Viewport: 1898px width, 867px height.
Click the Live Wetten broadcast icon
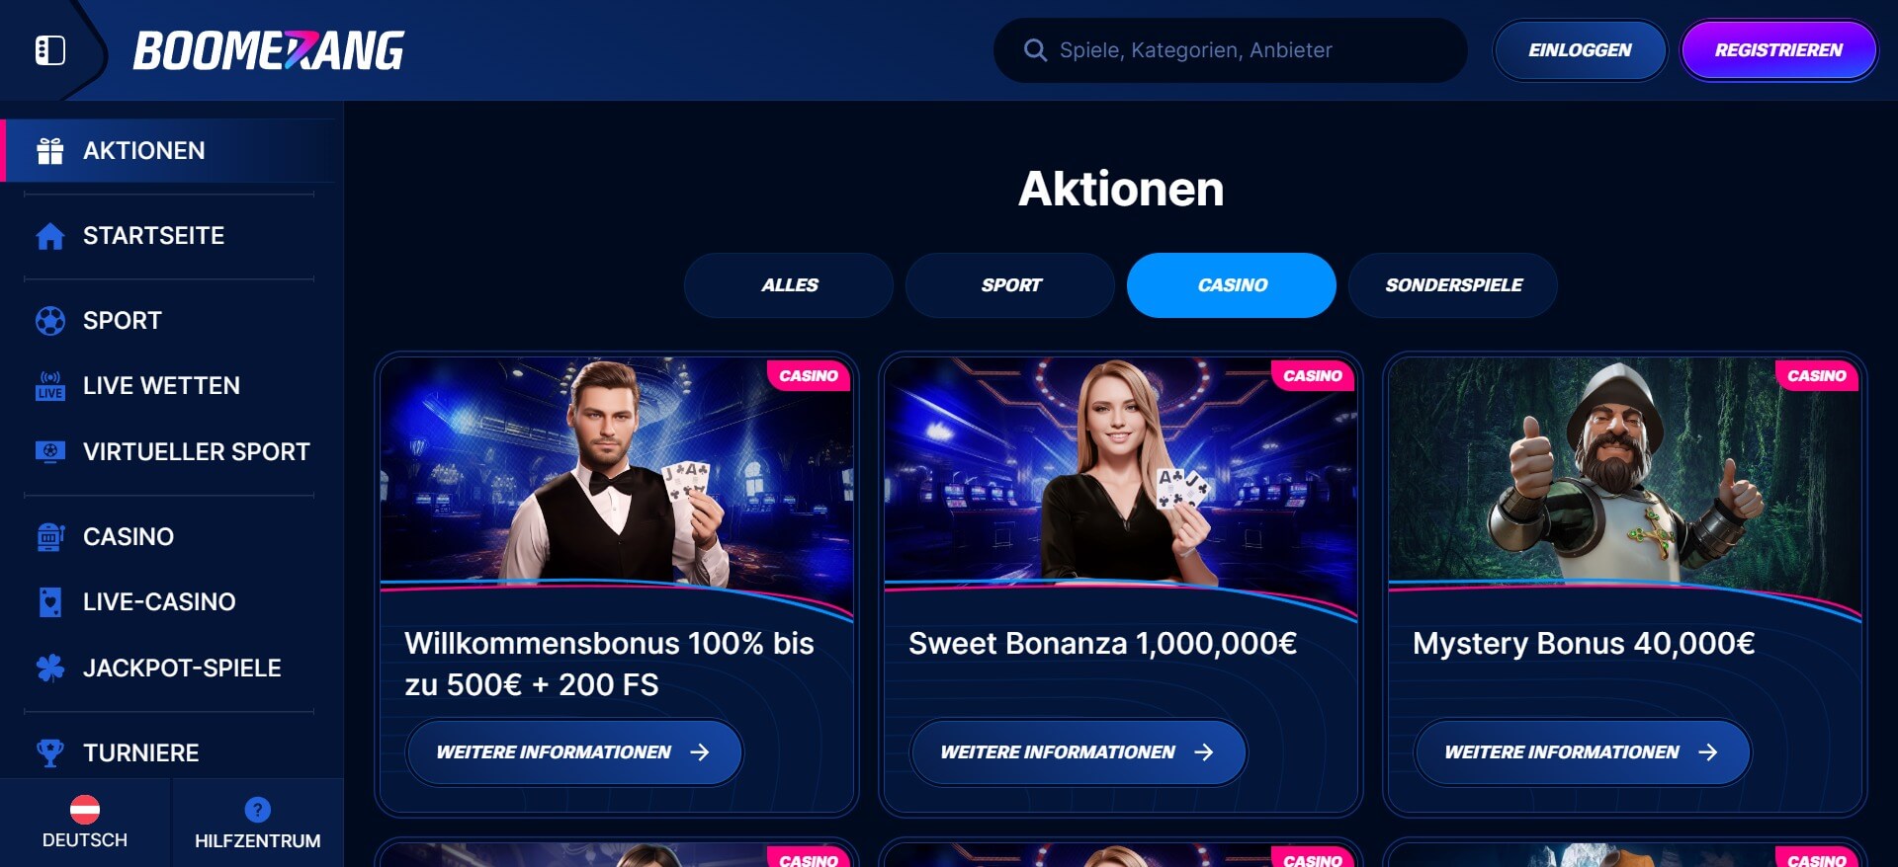[x=50, y=386]
